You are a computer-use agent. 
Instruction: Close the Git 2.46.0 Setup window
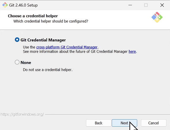(162, 5)
